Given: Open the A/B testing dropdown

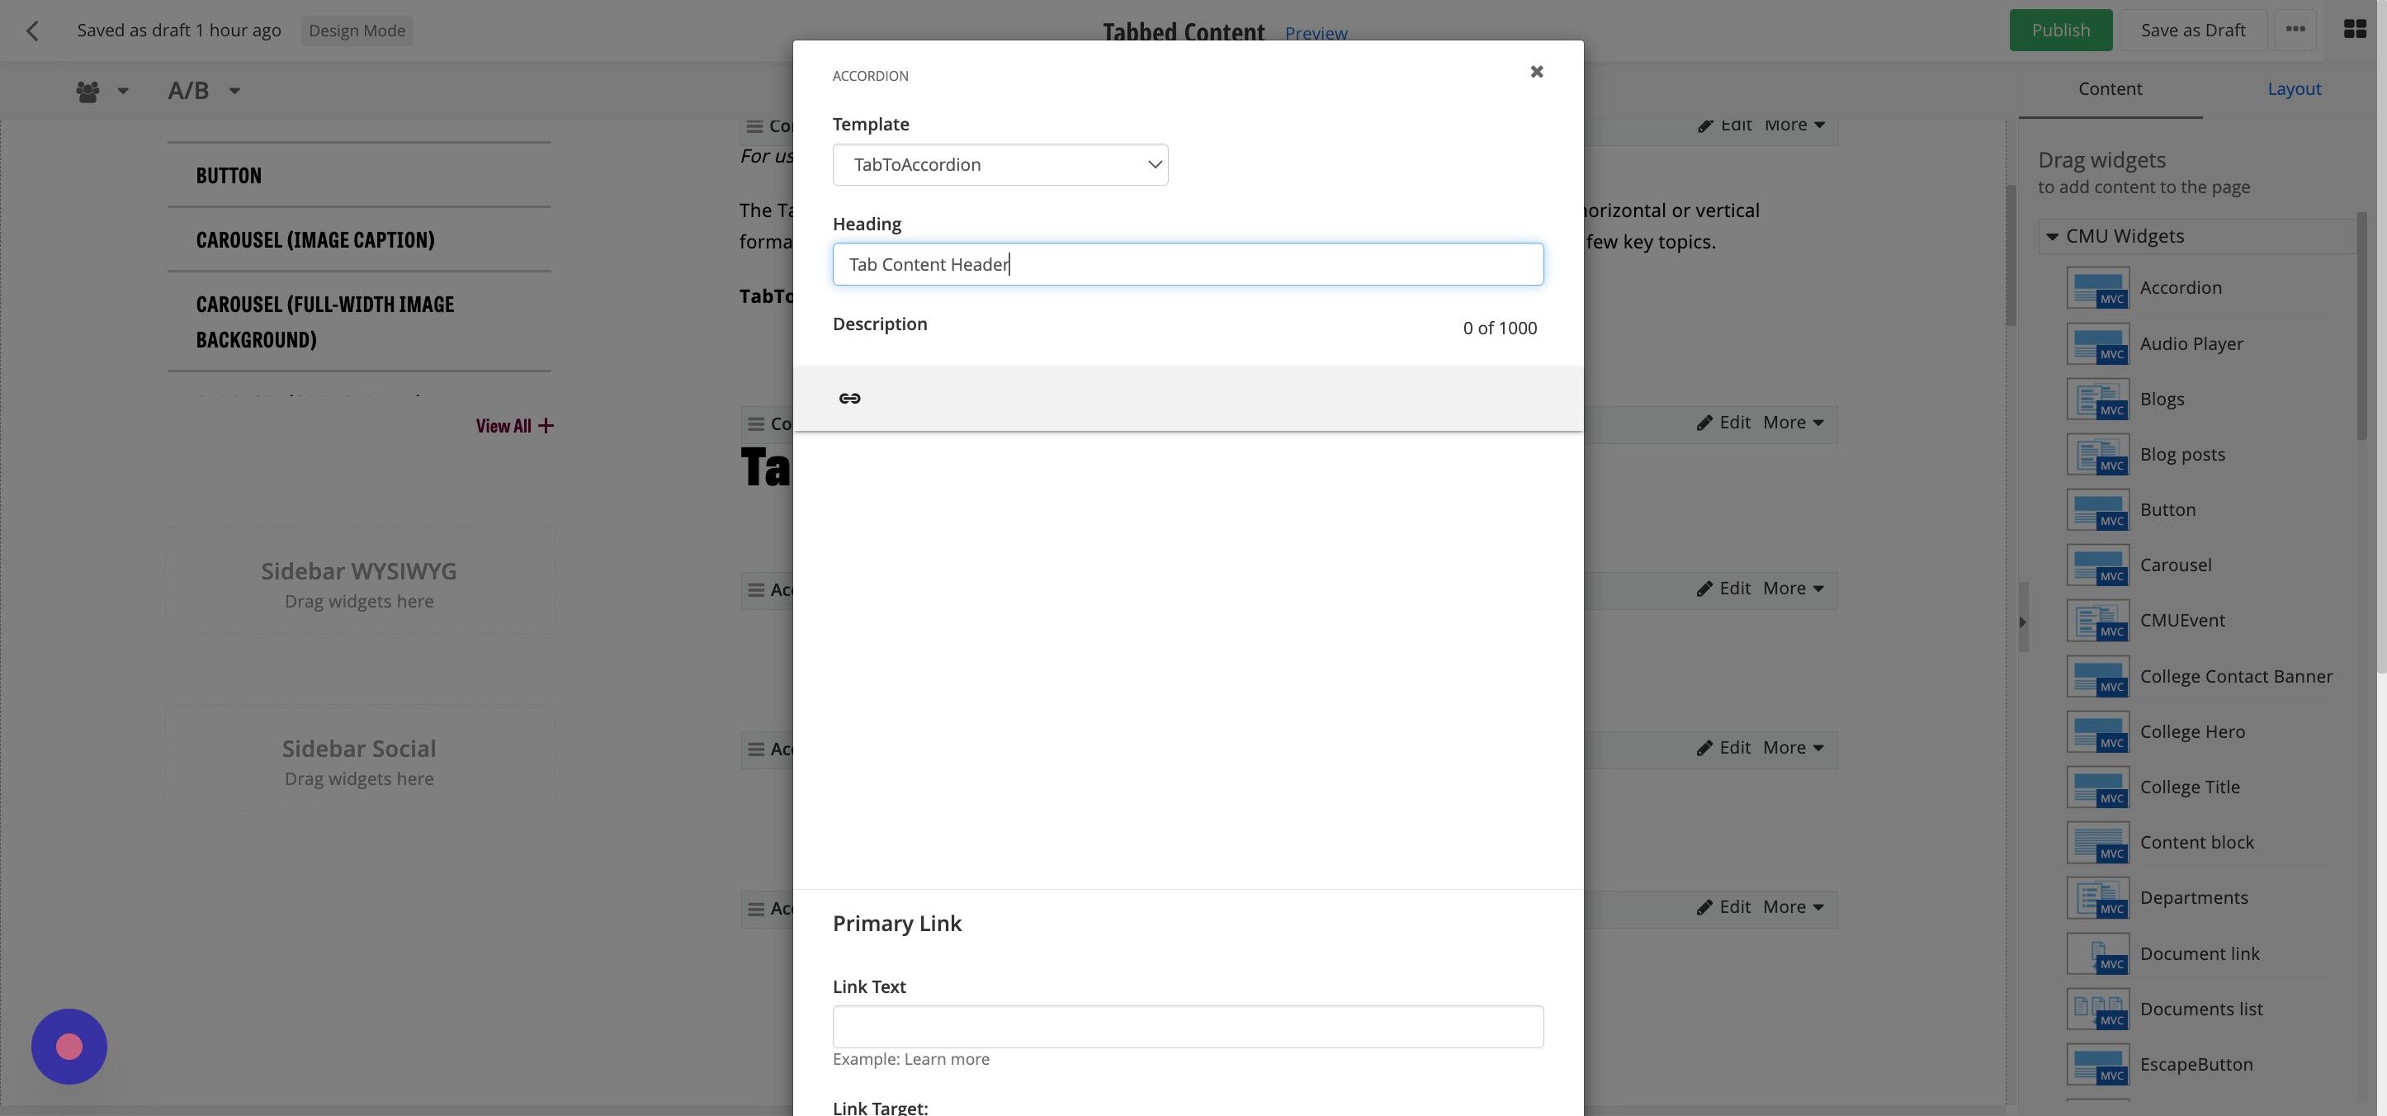Looking at the screenshot, I should [x=204, y=91].
